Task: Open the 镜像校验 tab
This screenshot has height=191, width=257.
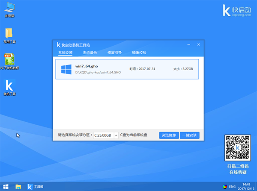Action: click(139, 53)
